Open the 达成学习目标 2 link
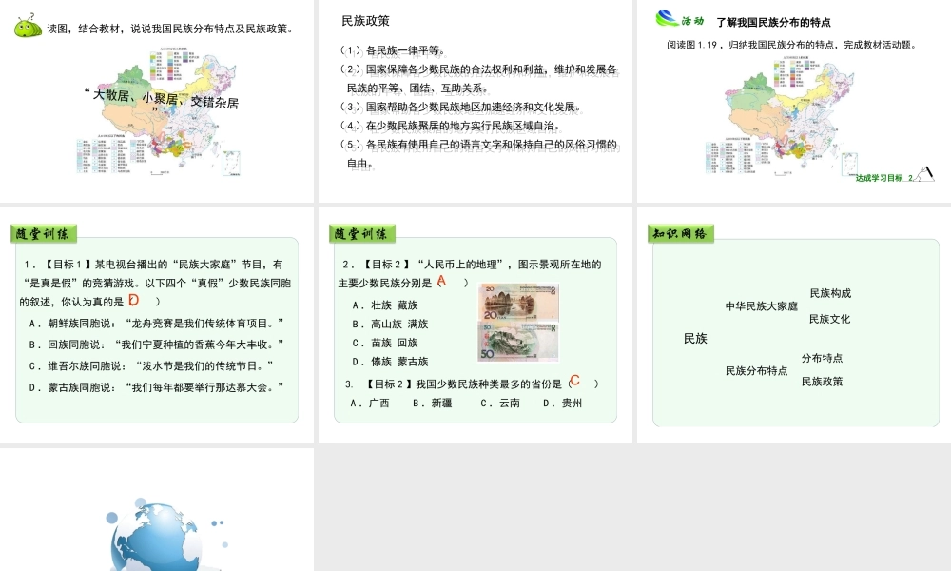Image resolution: width=951 pixels, height=571 pixels. click(x=884, y=178)
